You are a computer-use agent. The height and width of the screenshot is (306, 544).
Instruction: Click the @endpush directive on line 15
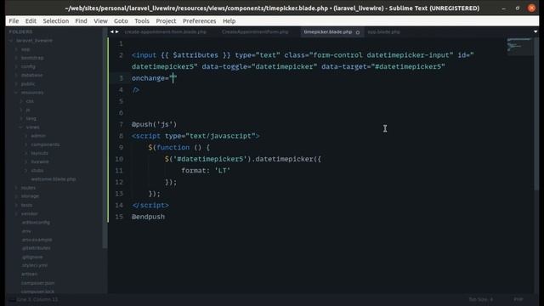pos(148,217)
